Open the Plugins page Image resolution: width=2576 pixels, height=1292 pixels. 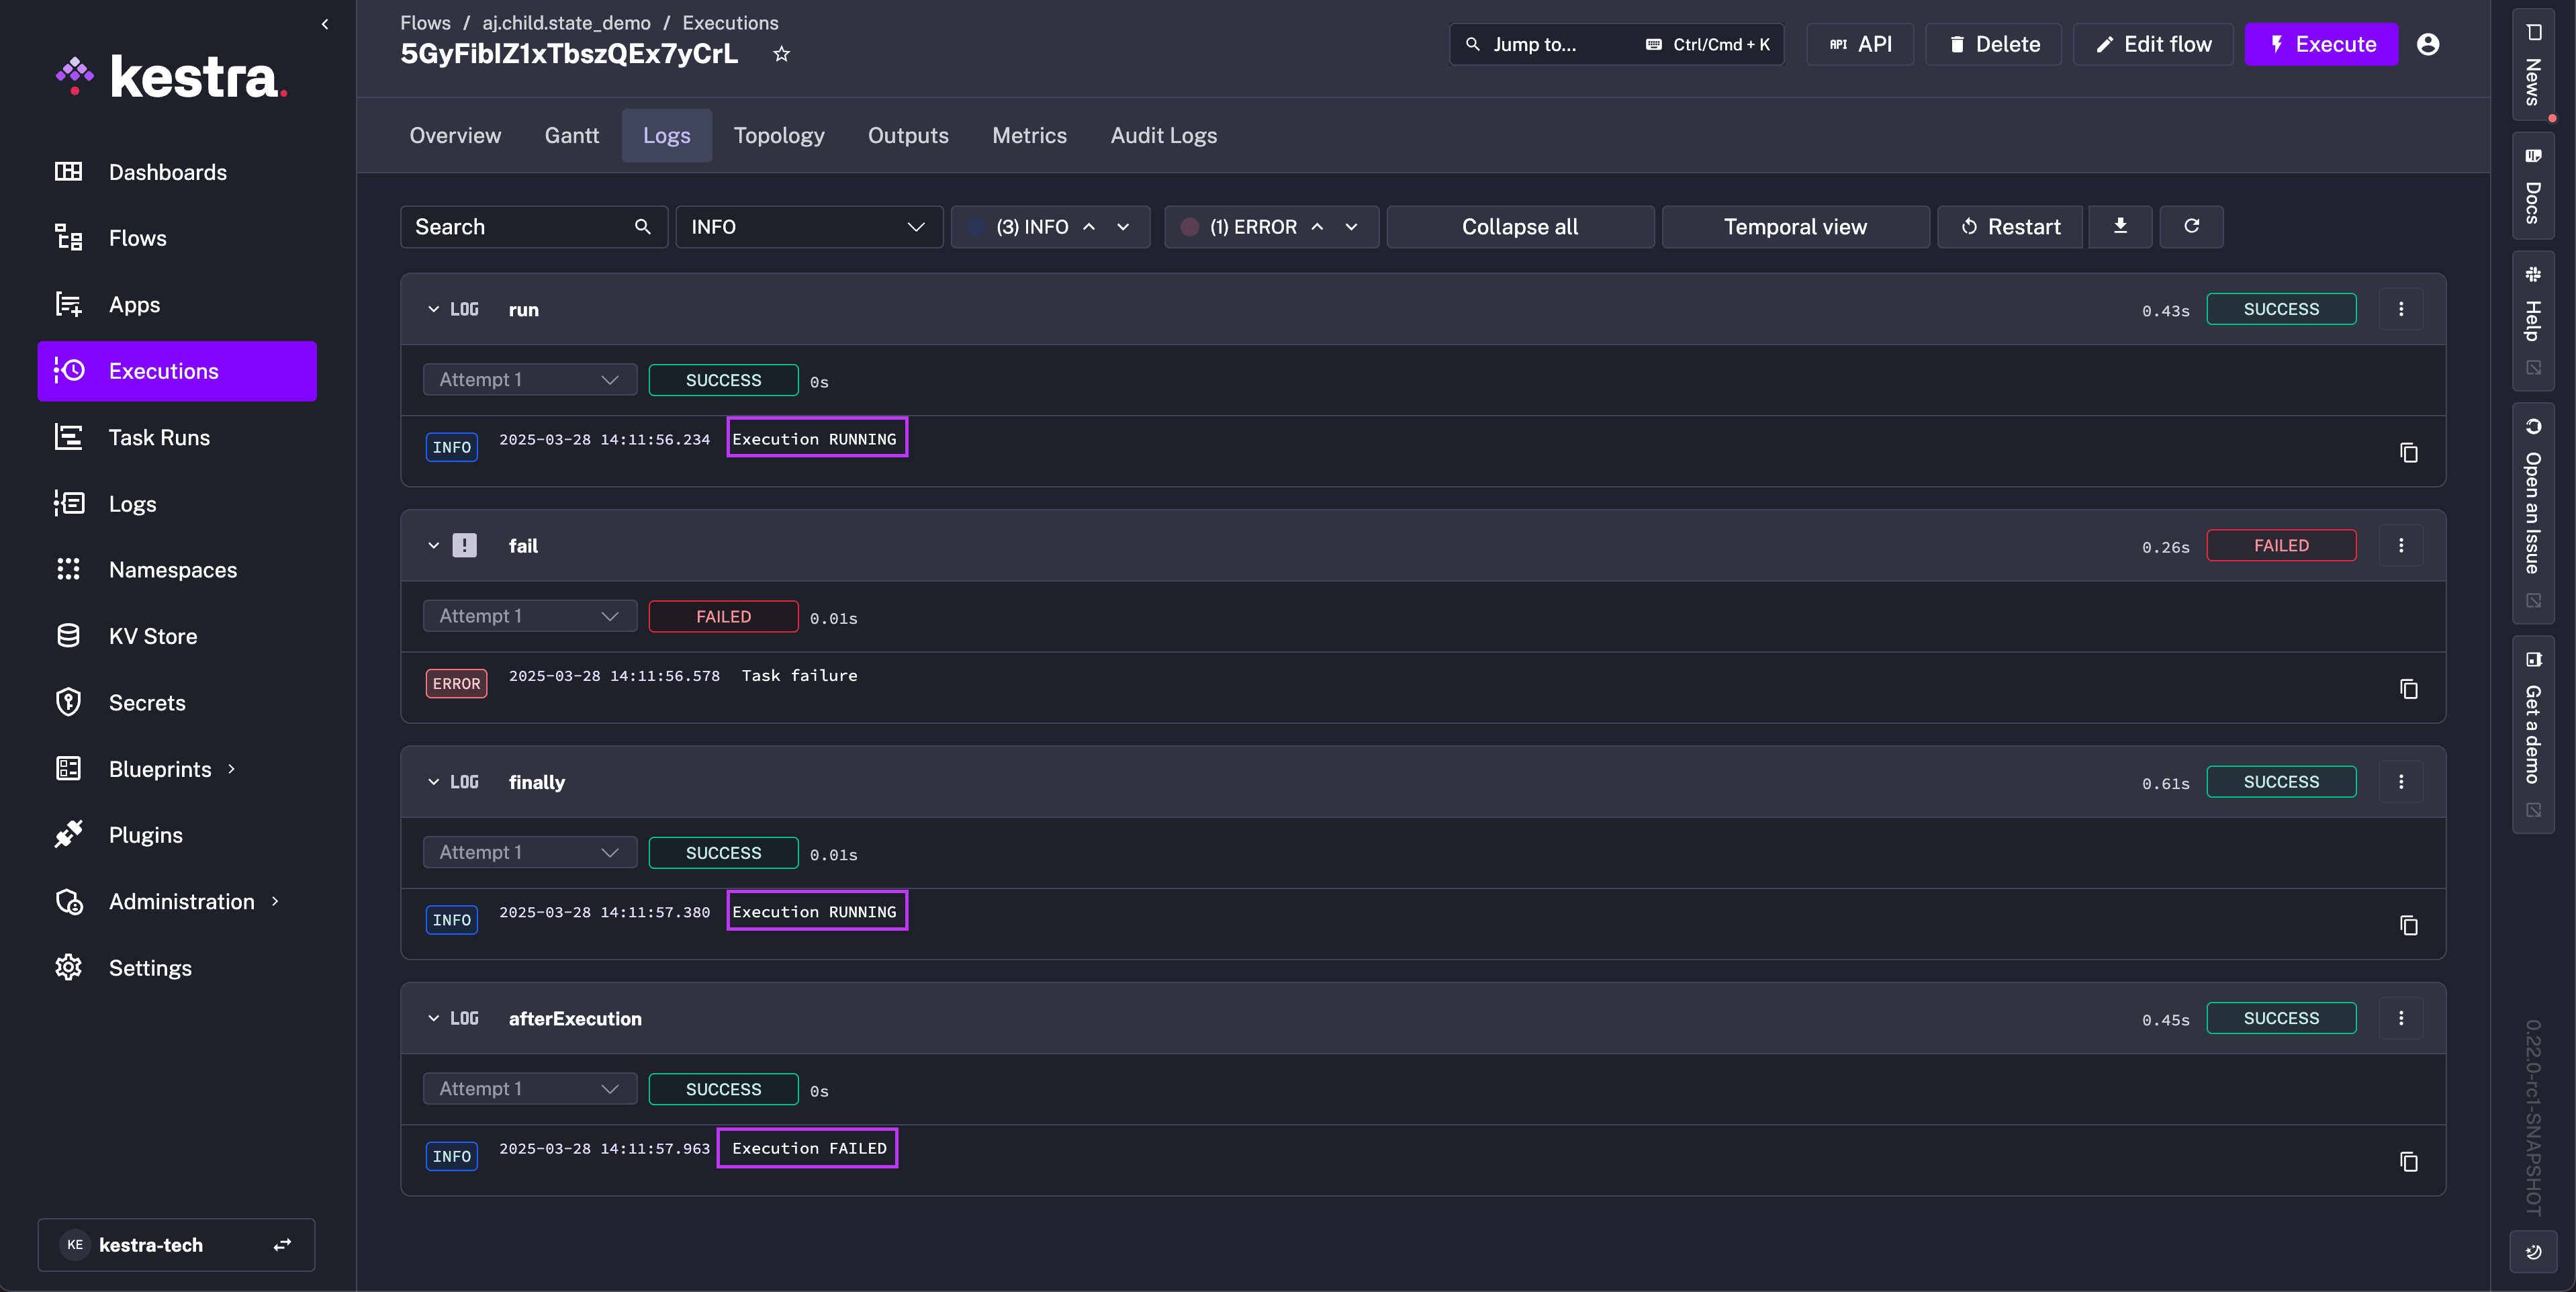(x=145, y=835)
